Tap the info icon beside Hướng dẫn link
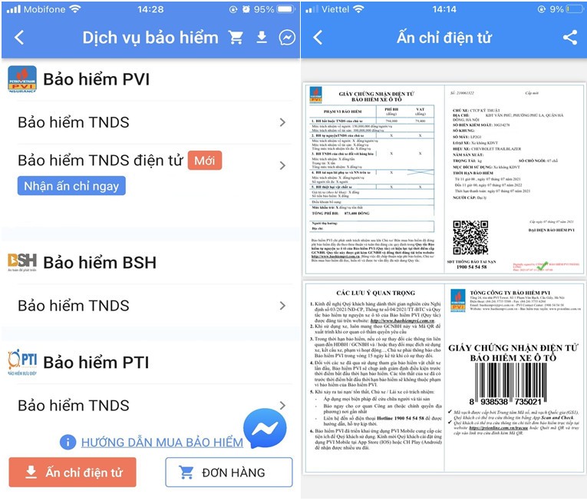587x501 pixels. (x=68, y=443)
